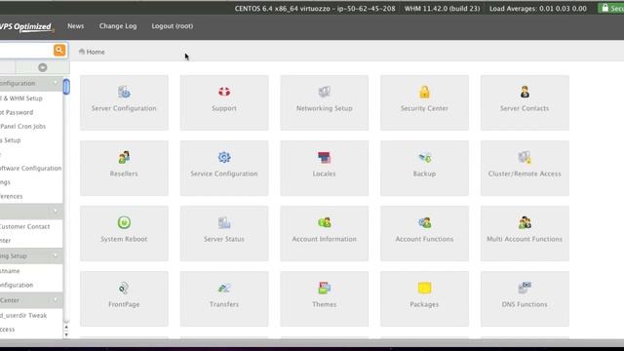This screenshot has width=624, height=351.
Task: Click the sidebar scroll down arrow
Action: click(66, 334)
